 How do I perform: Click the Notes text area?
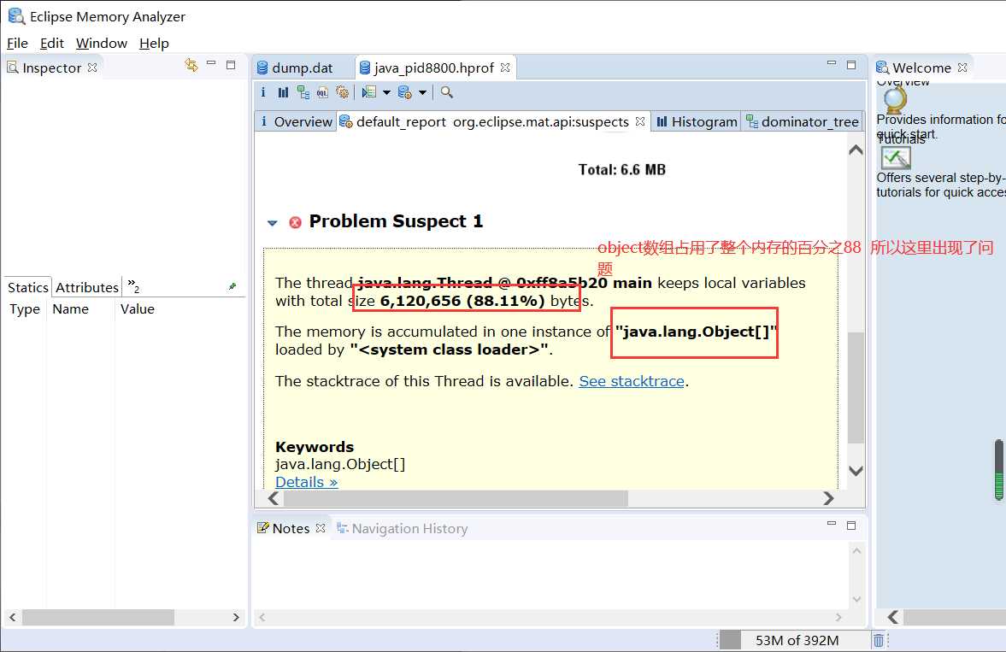(x=550, y=574)
